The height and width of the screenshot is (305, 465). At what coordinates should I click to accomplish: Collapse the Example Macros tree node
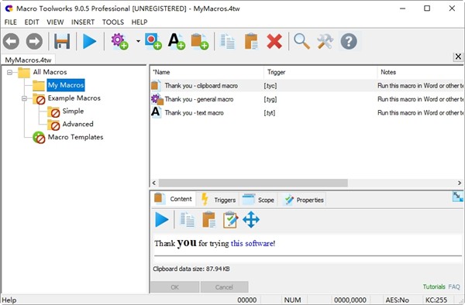24,98
